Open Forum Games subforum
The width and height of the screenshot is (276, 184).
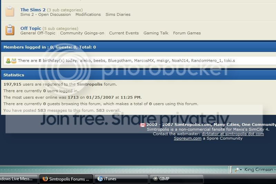[187, 33]
